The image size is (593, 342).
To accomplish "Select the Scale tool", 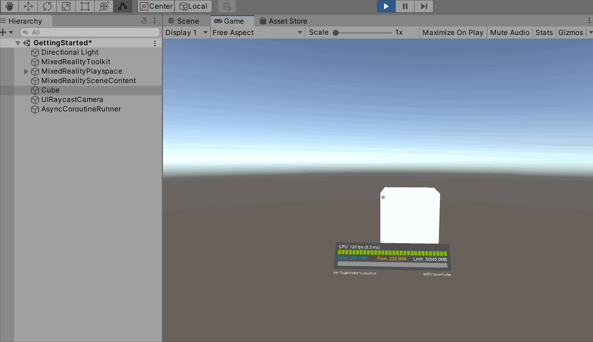I will [x=66, y=6].
